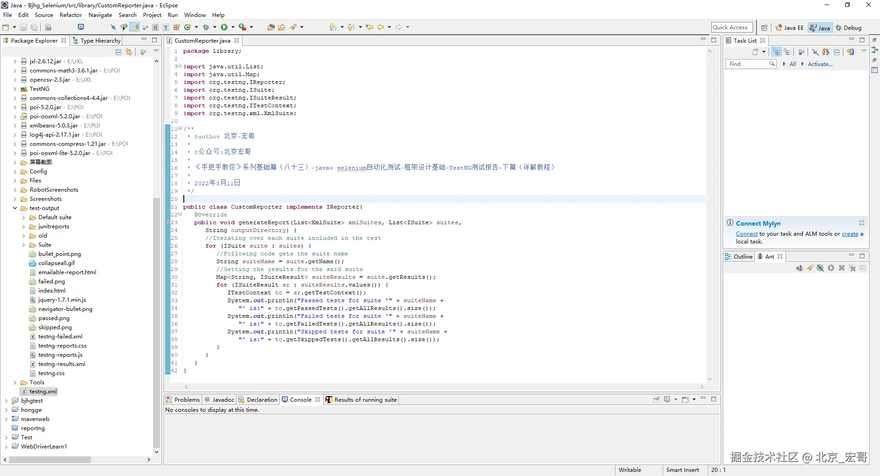This screenshot has width=880, height=476.
Task: Click the Back navigation arrow icon
Action: (x=380, y=28)
